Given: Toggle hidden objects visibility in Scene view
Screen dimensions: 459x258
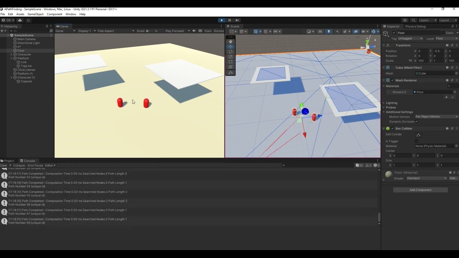Looking at the screenshot, I should (356, 31).
